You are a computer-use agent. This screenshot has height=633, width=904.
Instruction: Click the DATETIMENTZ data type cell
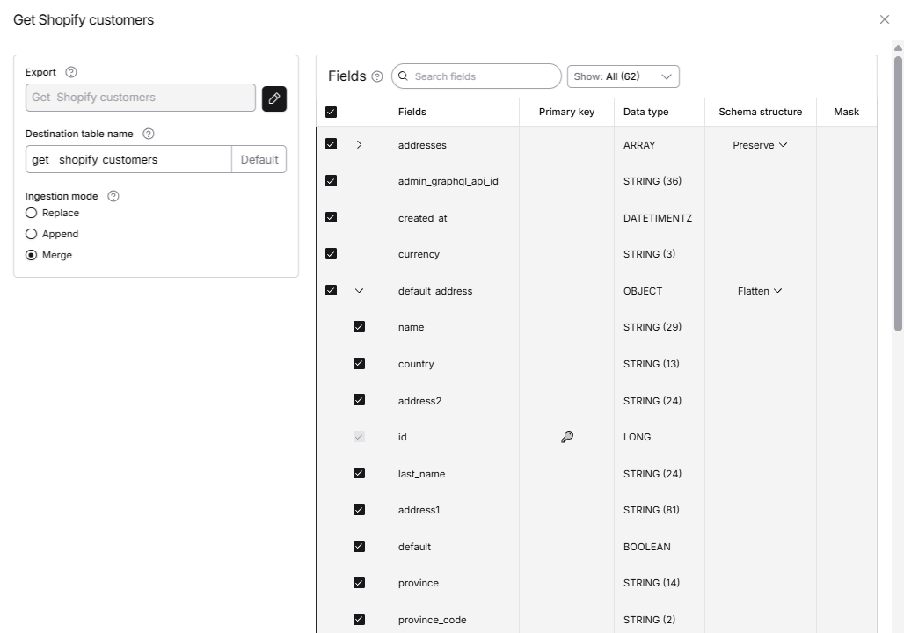coord(657,218)
